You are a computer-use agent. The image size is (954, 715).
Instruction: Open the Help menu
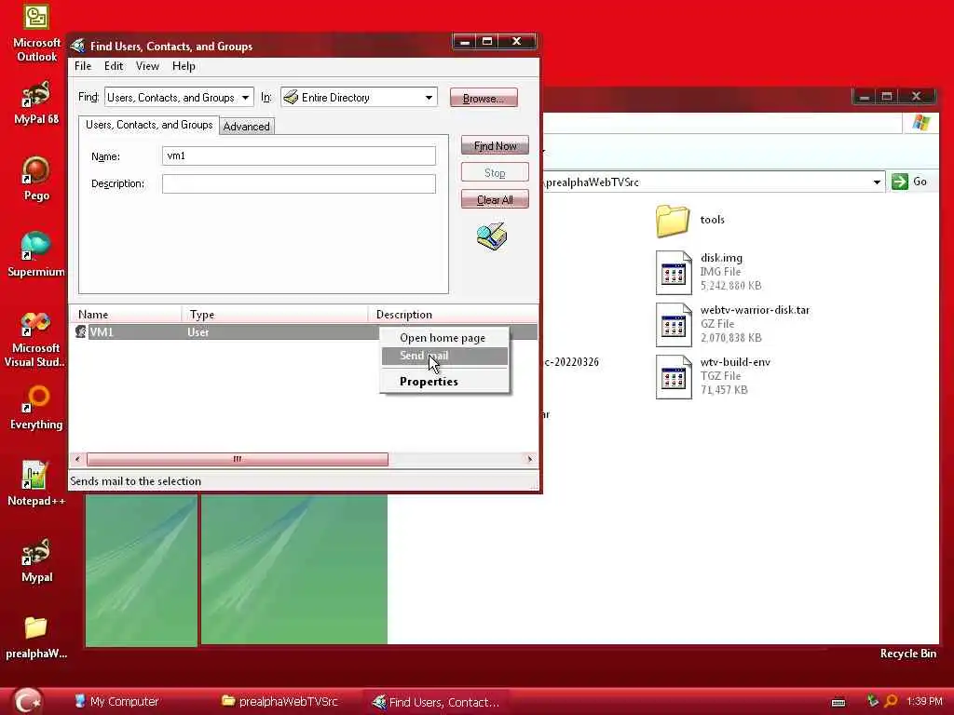pyautogui.click(x=184, y=66)
